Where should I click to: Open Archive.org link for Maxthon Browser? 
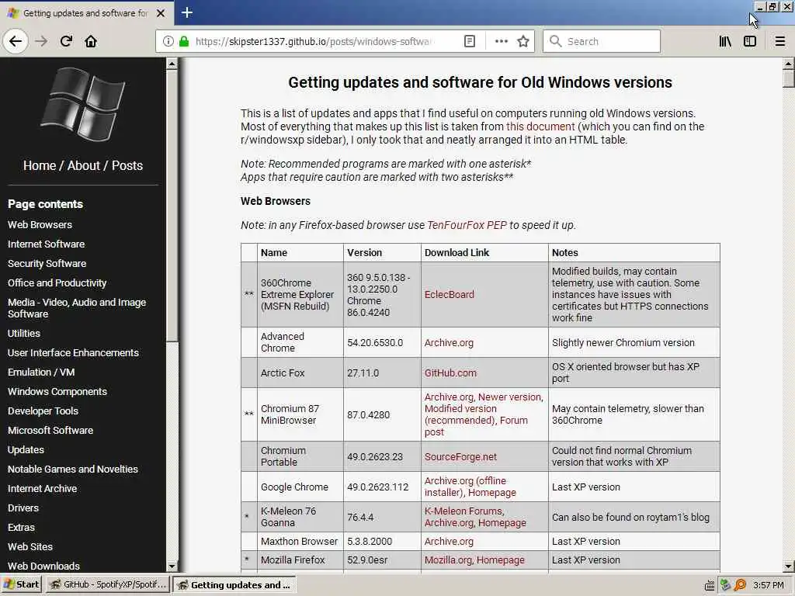coord(449,541)
